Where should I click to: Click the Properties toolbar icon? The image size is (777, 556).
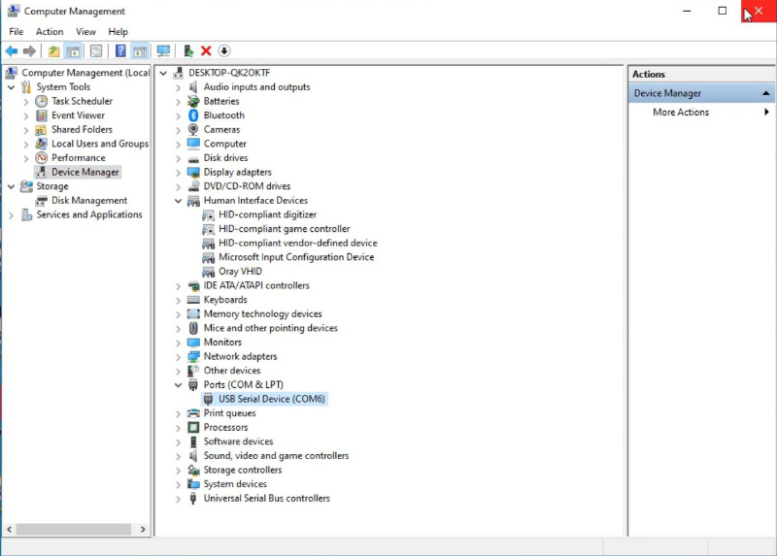[x=96, y=50]
